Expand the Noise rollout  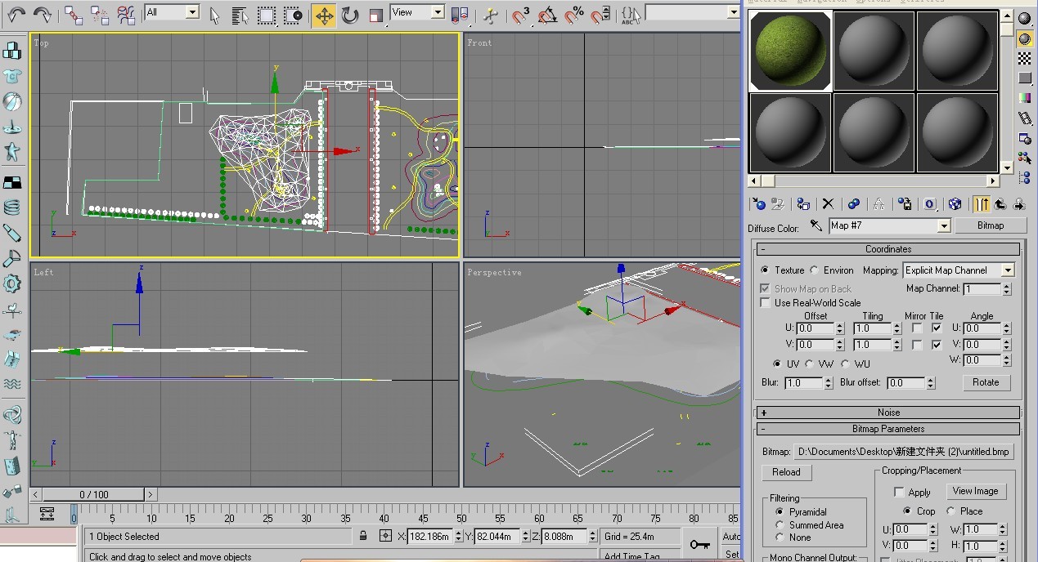pos(887,413)
